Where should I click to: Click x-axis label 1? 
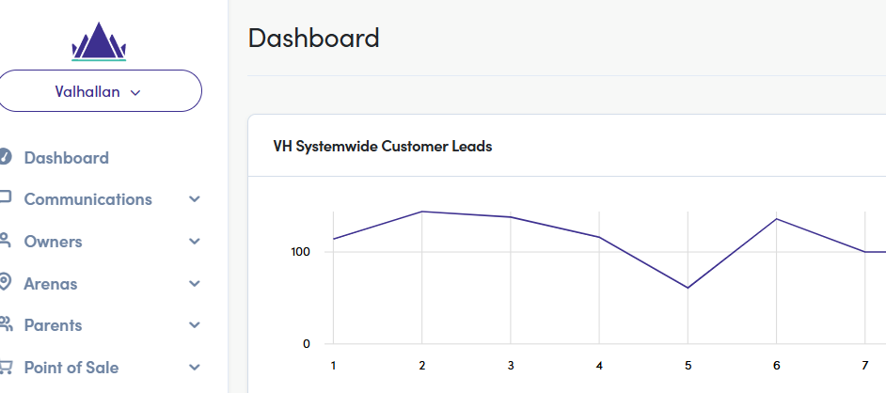(x=333, y=366)
